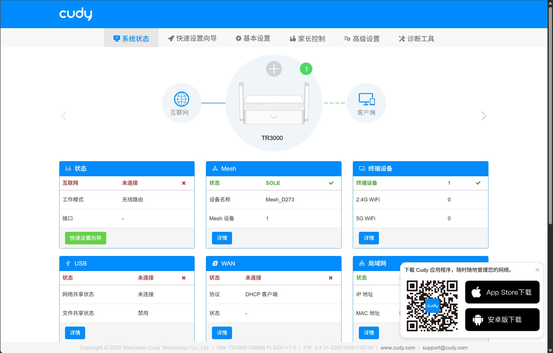Click the TR3000 router image

click(274, 103)
